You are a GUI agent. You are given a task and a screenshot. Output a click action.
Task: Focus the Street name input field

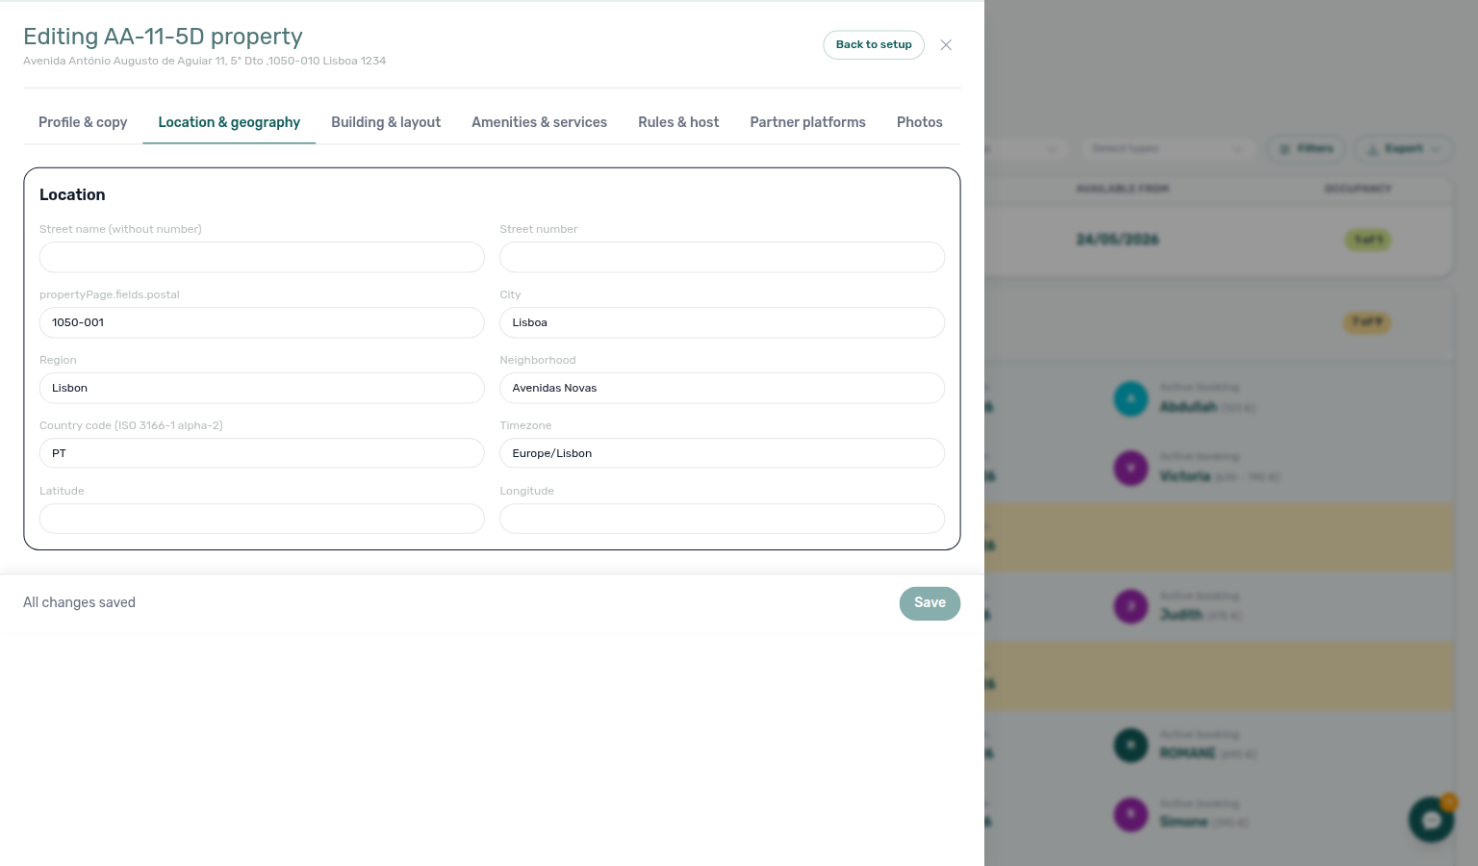(x=262, y=257)
